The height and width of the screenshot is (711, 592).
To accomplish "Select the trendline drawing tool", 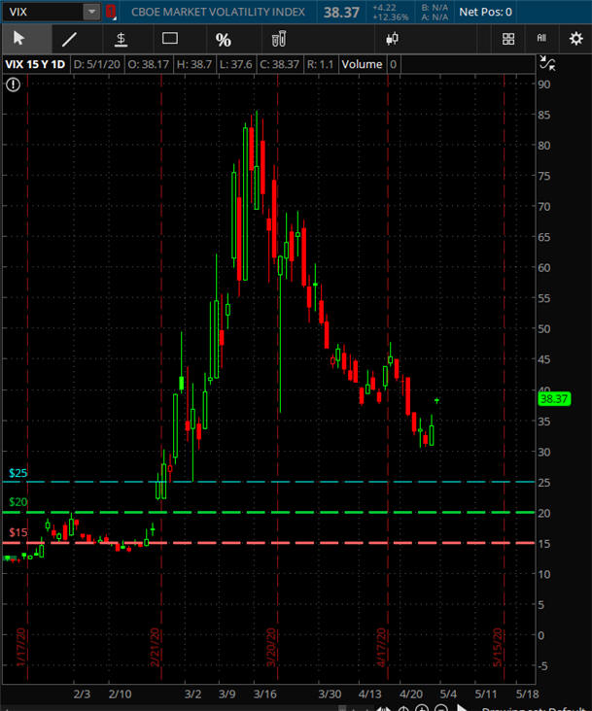I will [x=69, y=40].
